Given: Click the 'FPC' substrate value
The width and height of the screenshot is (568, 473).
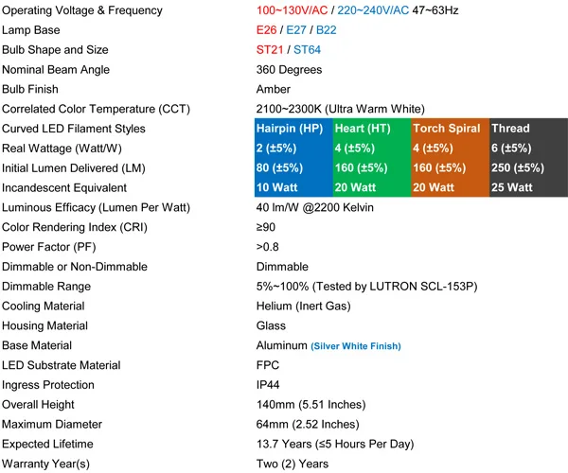Looking at the screenshot, I should (x=268, y=365).
